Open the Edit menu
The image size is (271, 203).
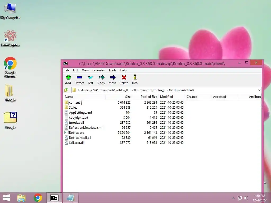pyautogui.click(x=75, y=70)
